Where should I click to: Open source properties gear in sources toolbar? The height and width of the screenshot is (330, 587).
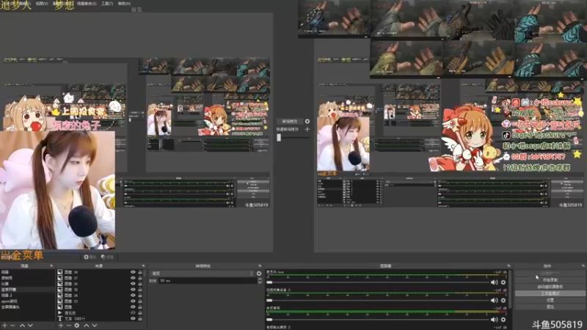(x=77, y=326)
